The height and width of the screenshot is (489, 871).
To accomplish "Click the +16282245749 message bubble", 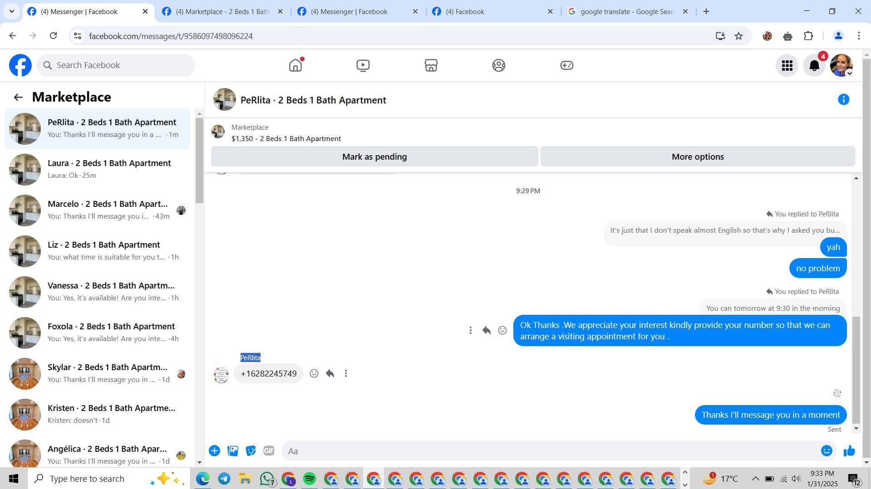I will [269, 373].
